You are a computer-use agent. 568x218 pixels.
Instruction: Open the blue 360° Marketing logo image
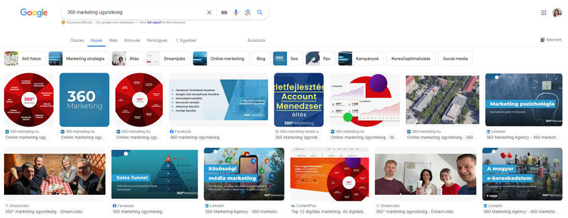coord(85,100)
